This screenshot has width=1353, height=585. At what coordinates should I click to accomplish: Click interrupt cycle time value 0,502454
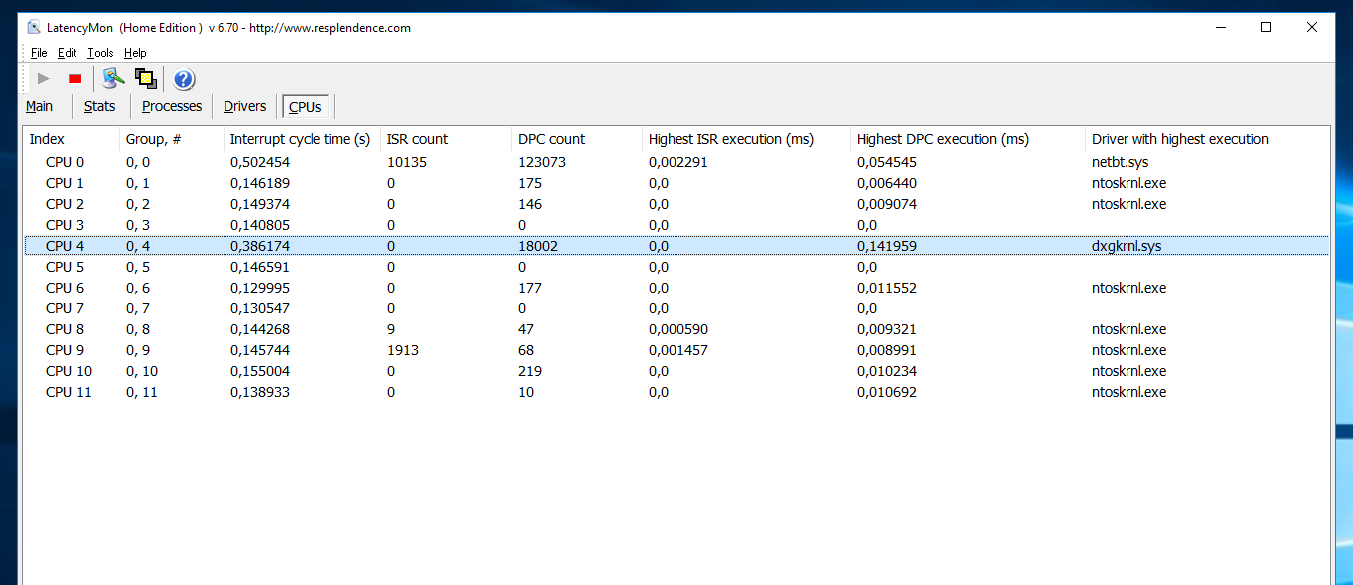(x=260, y=162)
